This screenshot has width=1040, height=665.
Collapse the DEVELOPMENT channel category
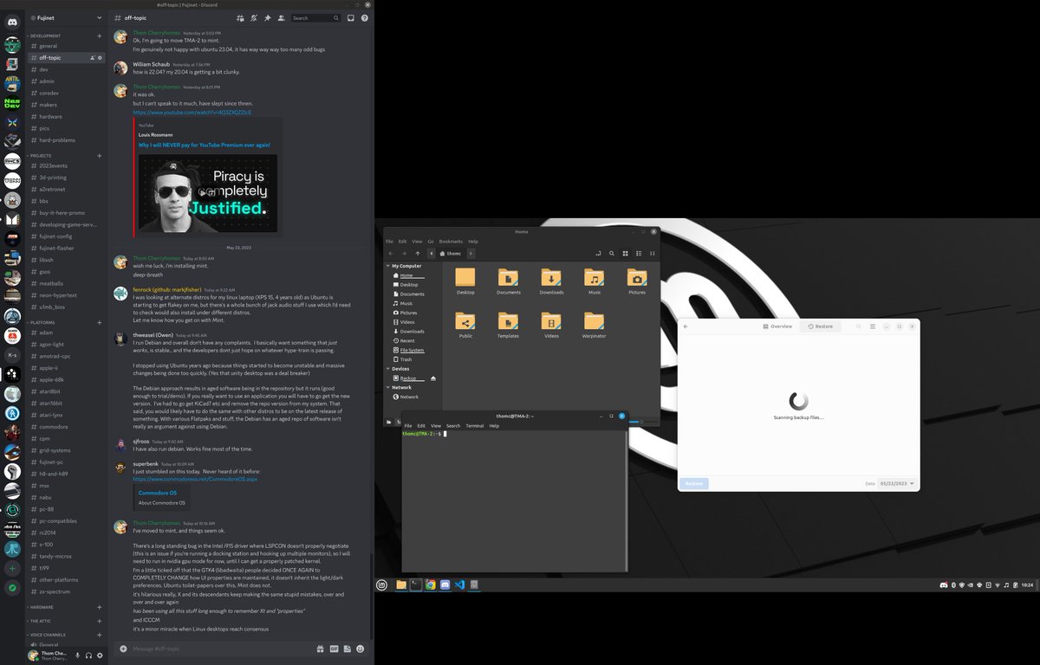pos(45,36)
